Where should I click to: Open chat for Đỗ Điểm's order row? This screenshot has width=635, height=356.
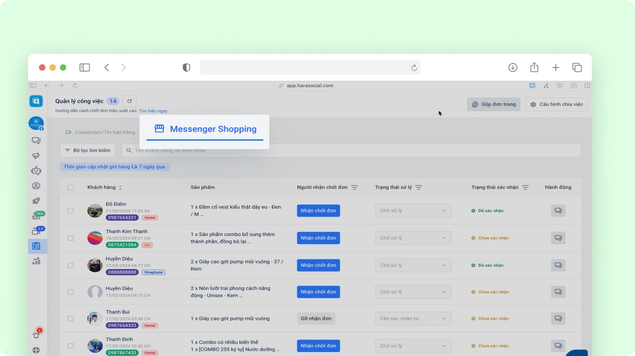[x=558, y=211]
